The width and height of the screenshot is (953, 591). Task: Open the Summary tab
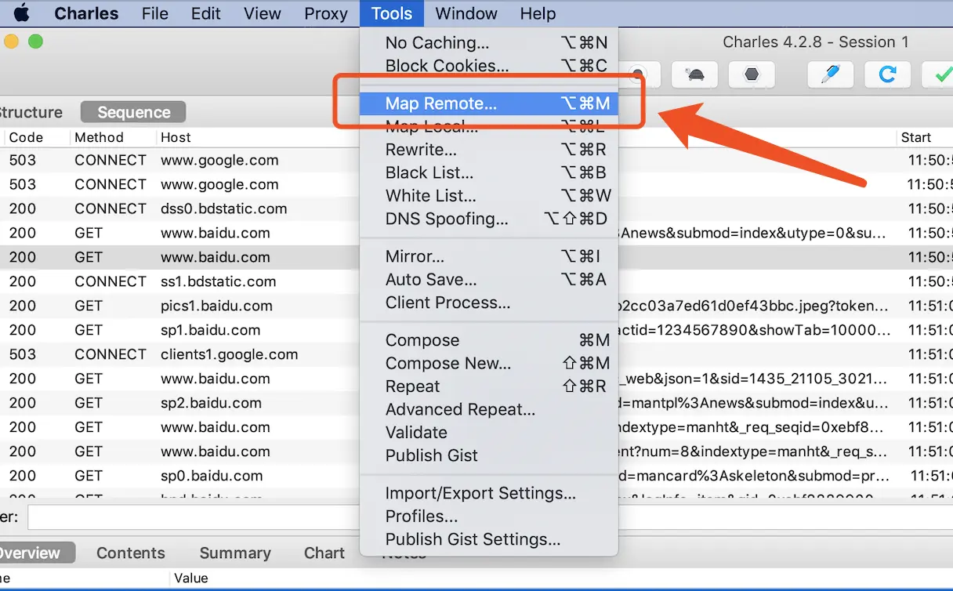pos(235,553)
